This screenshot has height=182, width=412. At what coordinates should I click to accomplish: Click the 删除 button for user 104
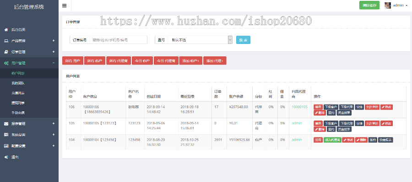pyautogui.click(x=361, y=140)
